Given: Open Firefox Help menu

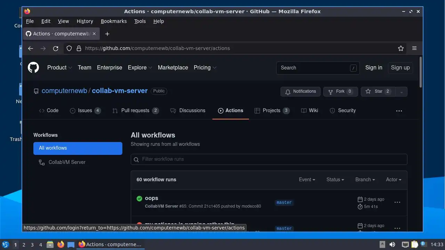Looking at the screenshot, I should (x=159, y=21).
